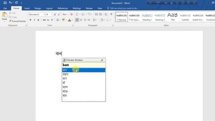Image resolution: width=215 pixels, height=121 pixels.
Task: Switch to the Insert tab
Action: tap(27, 8)
